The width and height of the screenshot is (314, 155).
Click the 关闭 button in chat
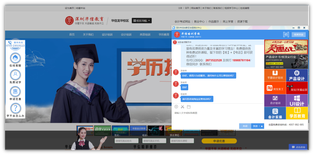(245, 126)
